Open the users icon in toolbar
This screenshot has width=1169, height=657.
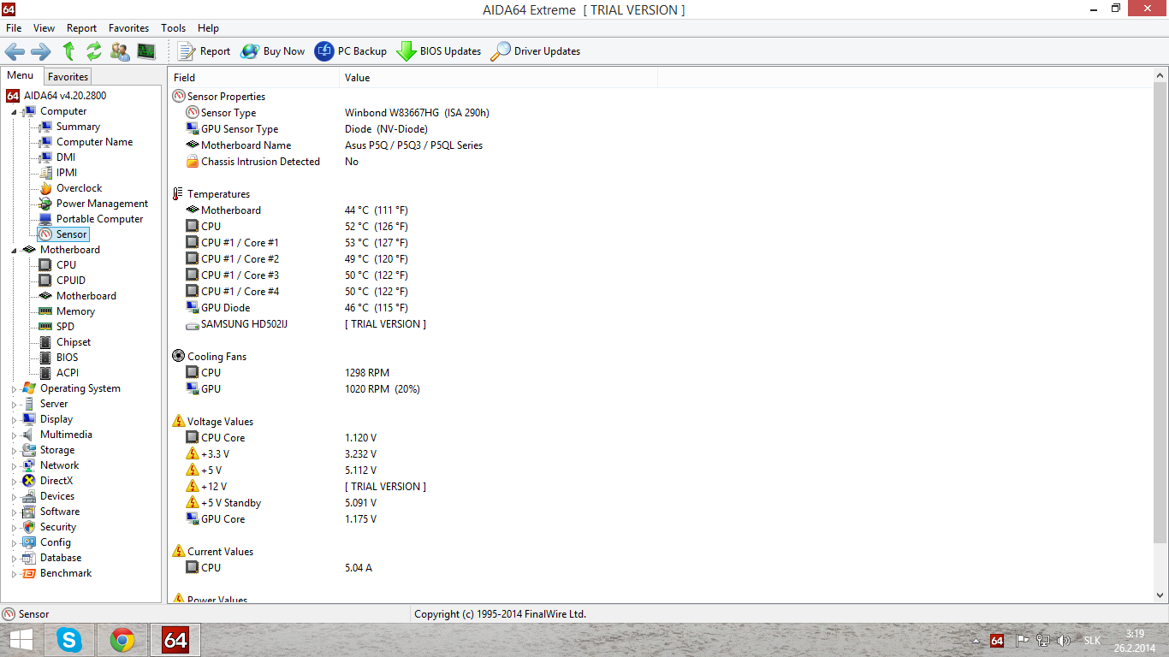pyautogui.click(x=120, y=51)
